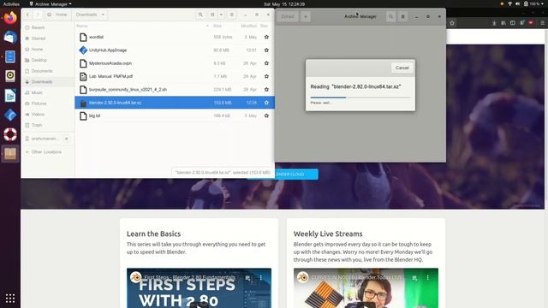Click the add files plus button in Archive Manager
Image resolution: width=548 pixels, height=308 pixels.
306,16
